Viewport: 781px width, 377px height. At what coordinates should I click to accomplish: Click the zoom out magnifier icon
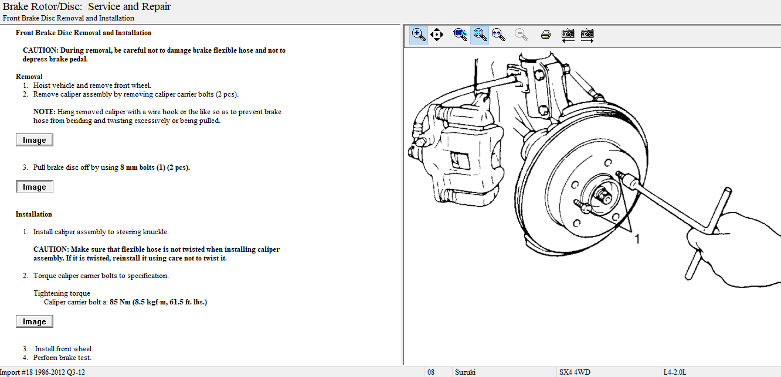click(x=521, y=35)
